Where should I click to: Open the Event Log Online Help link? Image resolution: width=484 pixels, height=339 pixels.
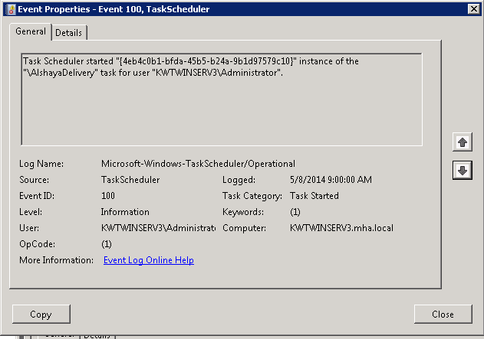click(x=149, y=260)
